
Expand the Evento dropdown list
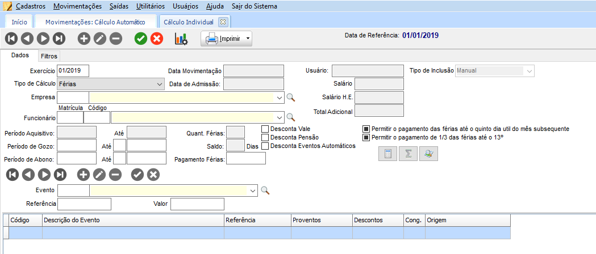(x=253, y=190)
